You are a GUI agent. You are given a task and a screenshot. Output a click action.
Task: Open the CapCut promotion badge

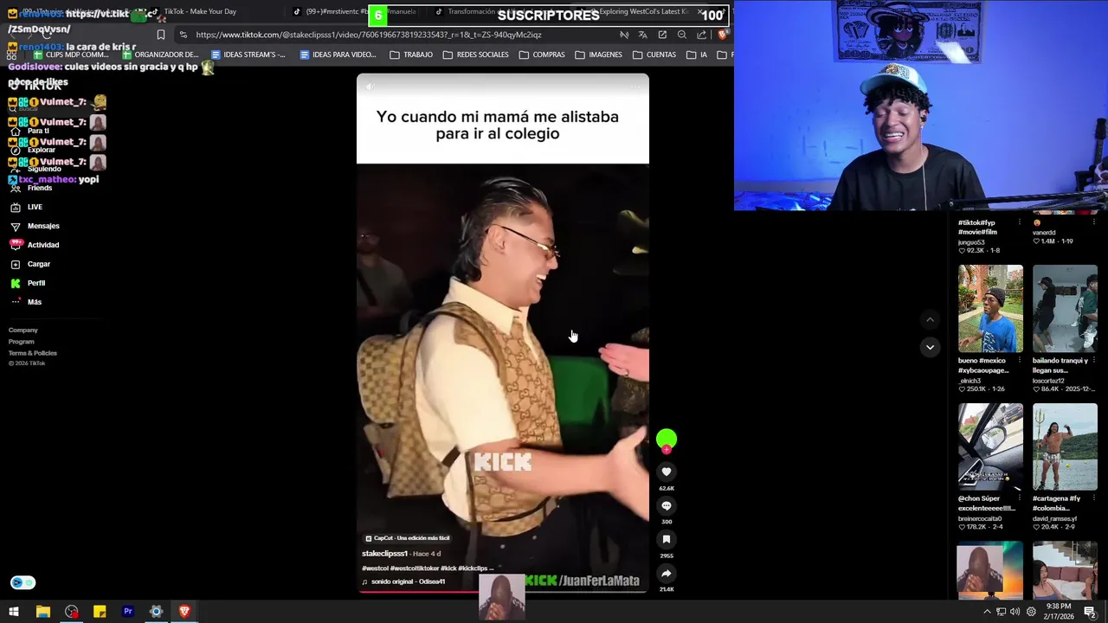pos(407,538)
